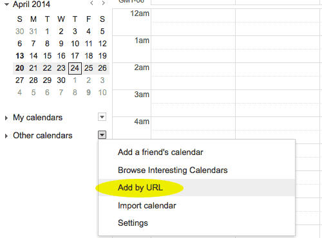Select April 24 in mini calendar
This screenshot has width=322, height=238.
(75, 68)
